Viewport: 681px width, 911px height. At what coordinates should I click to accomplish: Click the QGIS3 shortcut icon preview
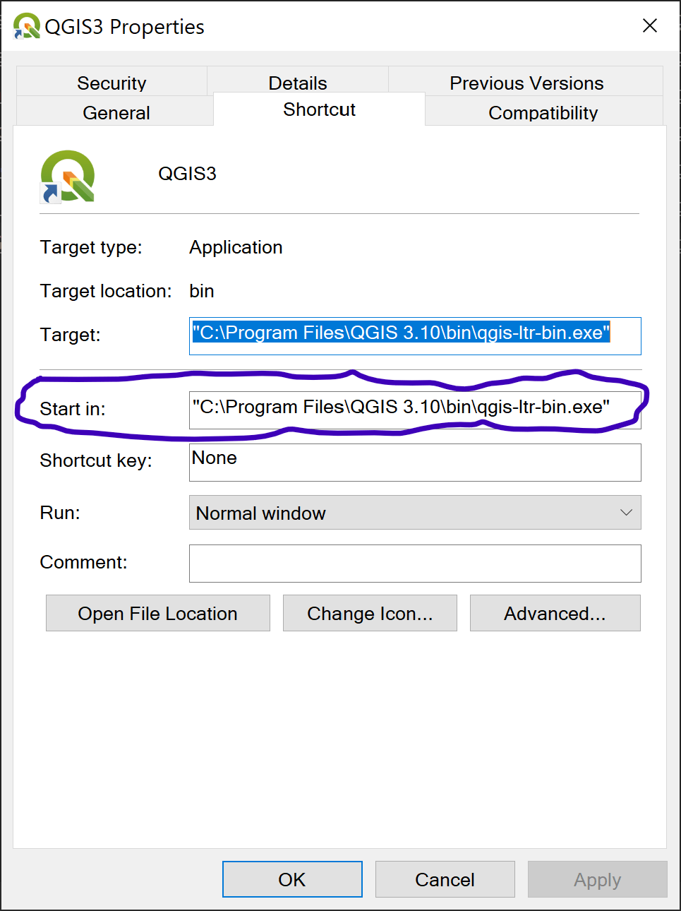(67, 175)
